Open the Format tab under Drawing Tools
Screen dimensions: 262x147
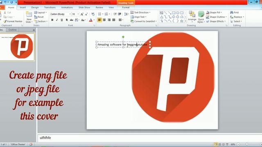[x=126, y=7]
